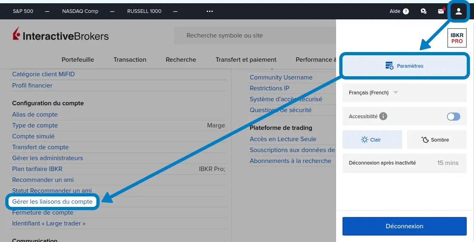
Task: Open the Portefeuille menu
Action: (x=77, y=60)
